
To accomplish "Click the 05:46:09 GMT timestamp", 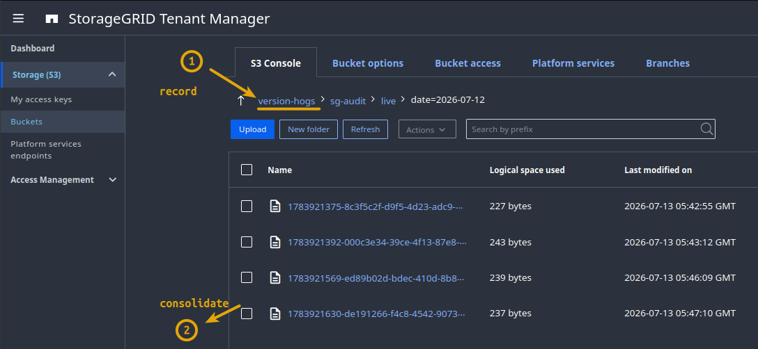I will click(680, 277).
